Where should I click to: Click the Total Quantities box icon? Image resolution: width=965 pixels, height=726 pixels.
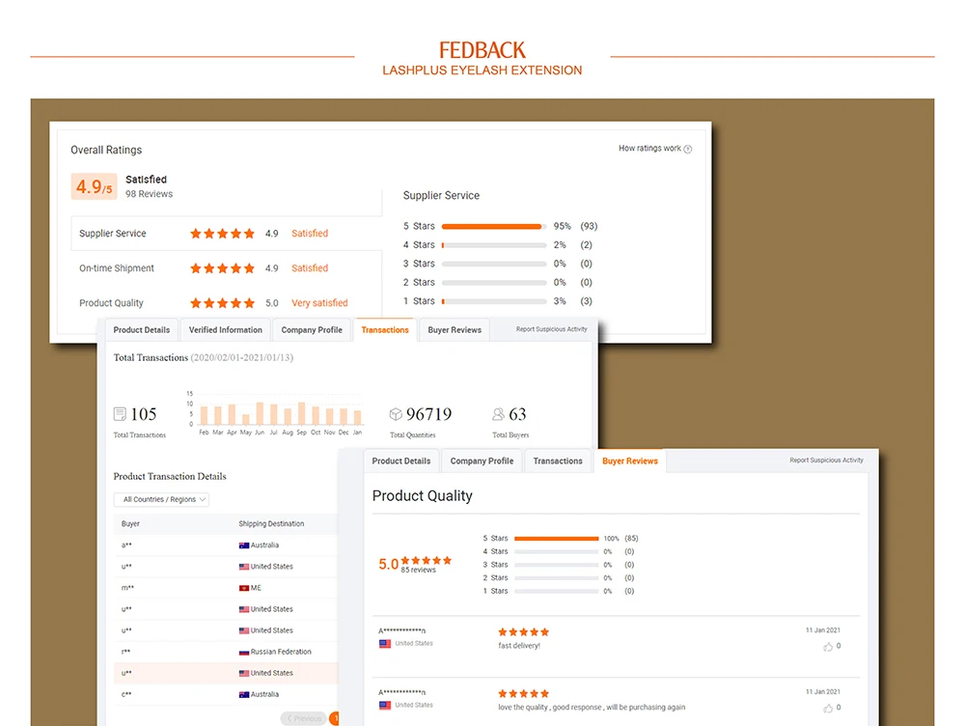click(396, 414)
